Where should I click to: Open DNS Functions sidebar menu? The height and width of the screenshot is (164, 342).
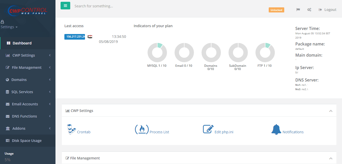tap(28, 116)
